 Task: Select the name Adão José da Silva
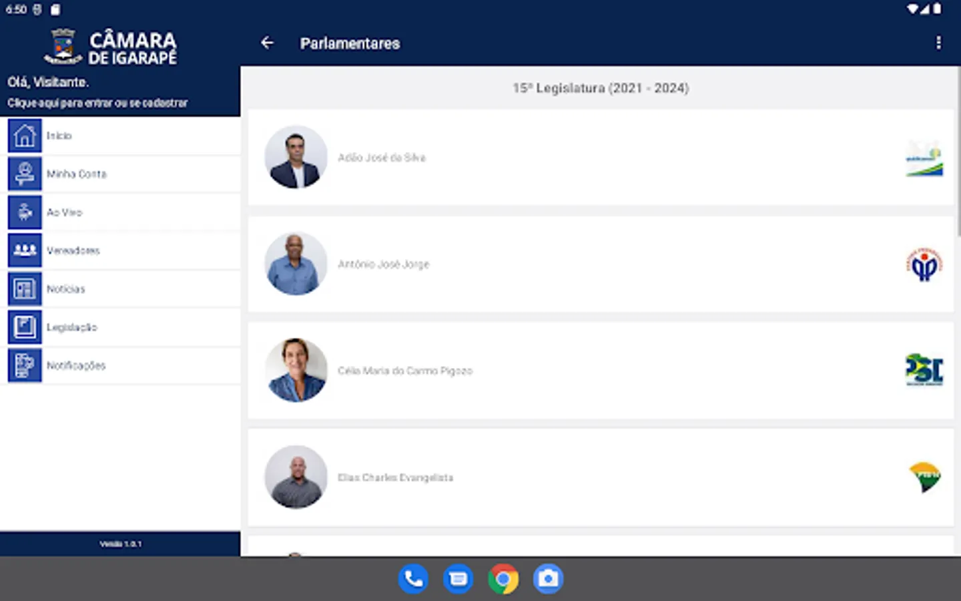tap(382, 158)
